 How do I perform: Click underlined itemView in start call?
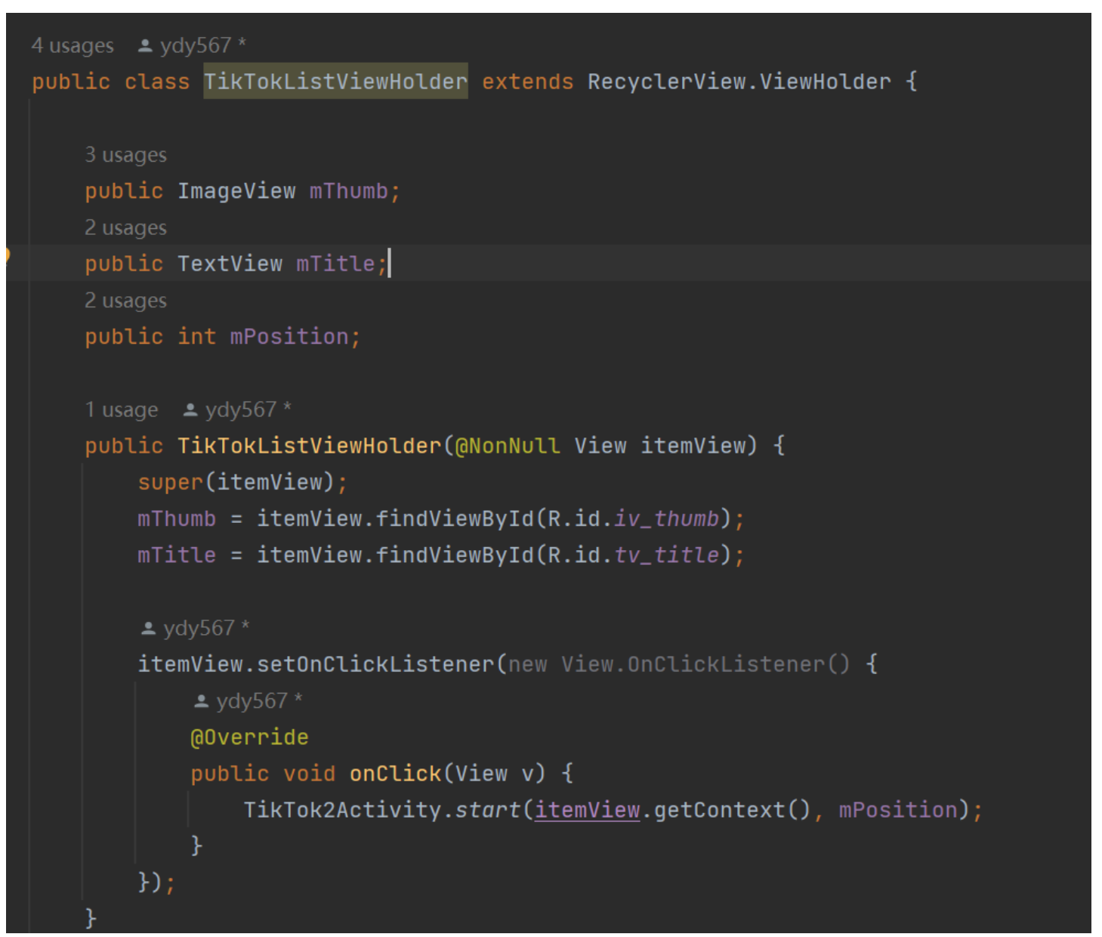[587, 810]
